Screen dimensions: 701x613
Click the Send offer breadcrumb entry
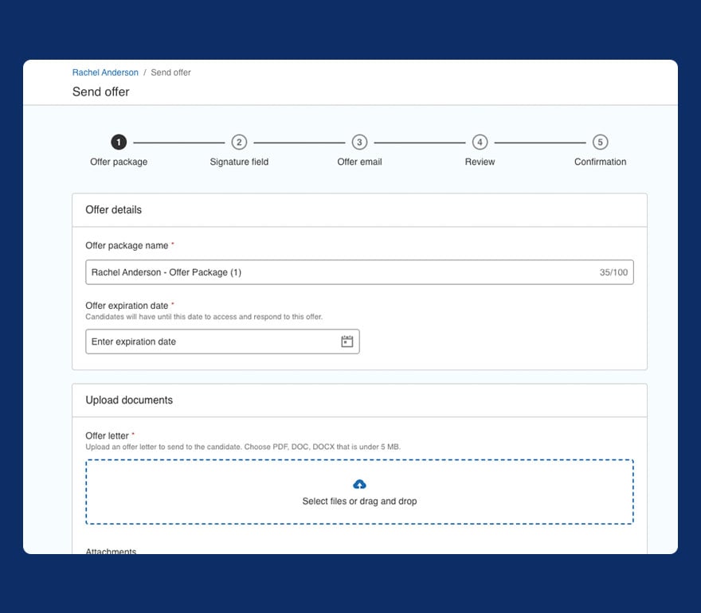point(170,72)
